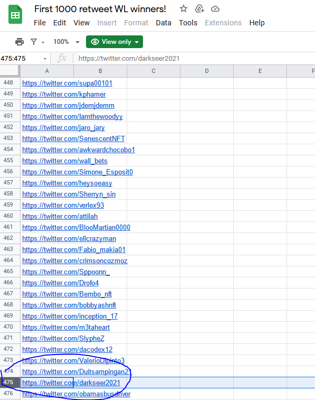Select column A header
Image resolution: width=315 pixels, height=400 pixels.
47,71
